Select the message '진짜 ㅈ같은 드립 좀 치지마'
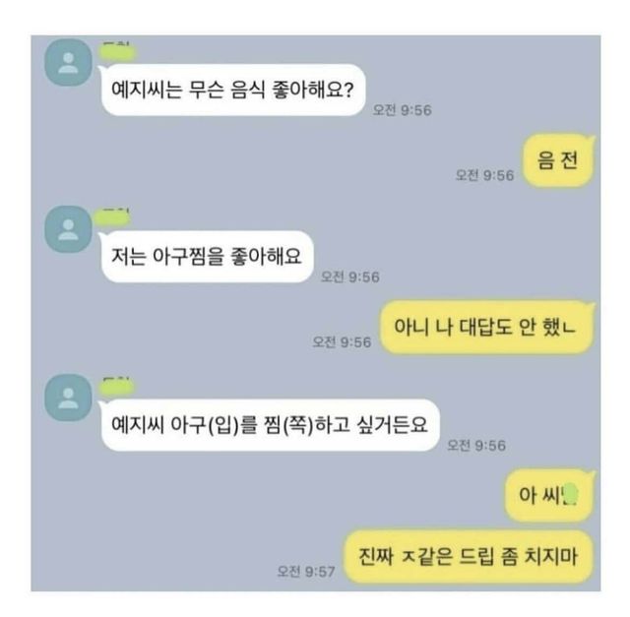This screenshot has height=617, width=630. (x=469, y=557)
